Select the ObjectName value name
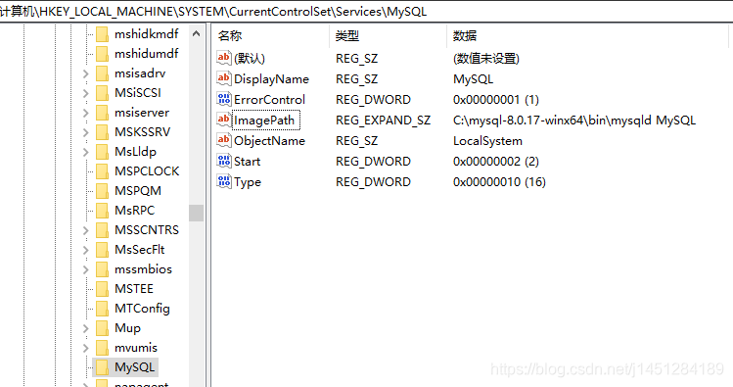 click(269, 141)
